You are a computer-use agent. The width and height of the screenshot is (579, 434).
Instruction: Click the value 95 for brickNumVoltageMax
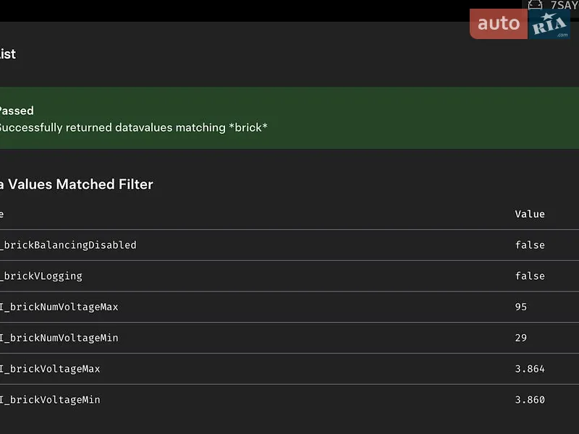point(520,307)
